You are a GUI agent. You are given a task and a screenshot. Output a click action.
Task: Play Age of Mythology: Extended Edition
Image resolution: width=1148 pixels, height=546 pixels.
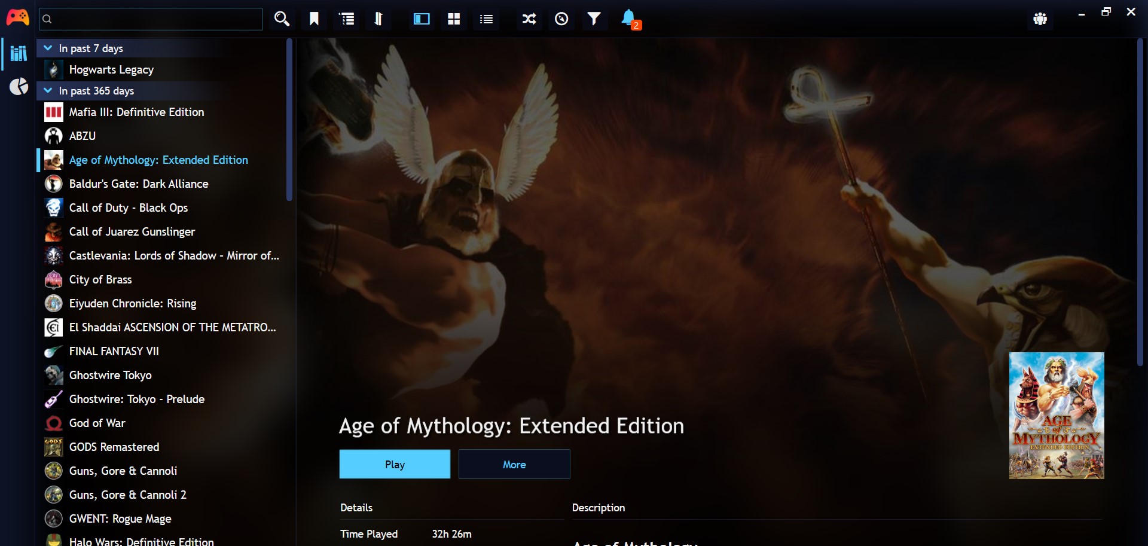coord(395,464)
